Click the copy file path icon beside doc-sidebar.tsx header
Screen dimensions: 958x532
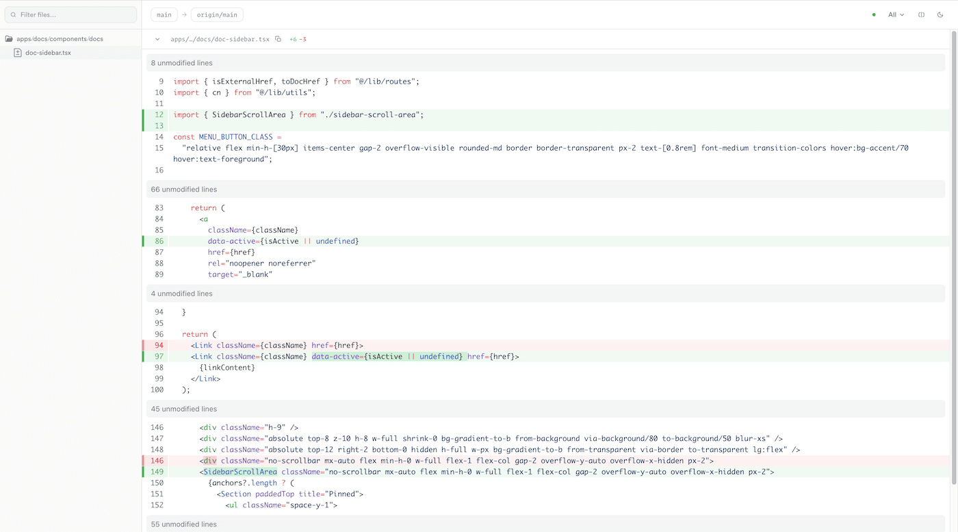pyautogui.click(x=278, y=39)
